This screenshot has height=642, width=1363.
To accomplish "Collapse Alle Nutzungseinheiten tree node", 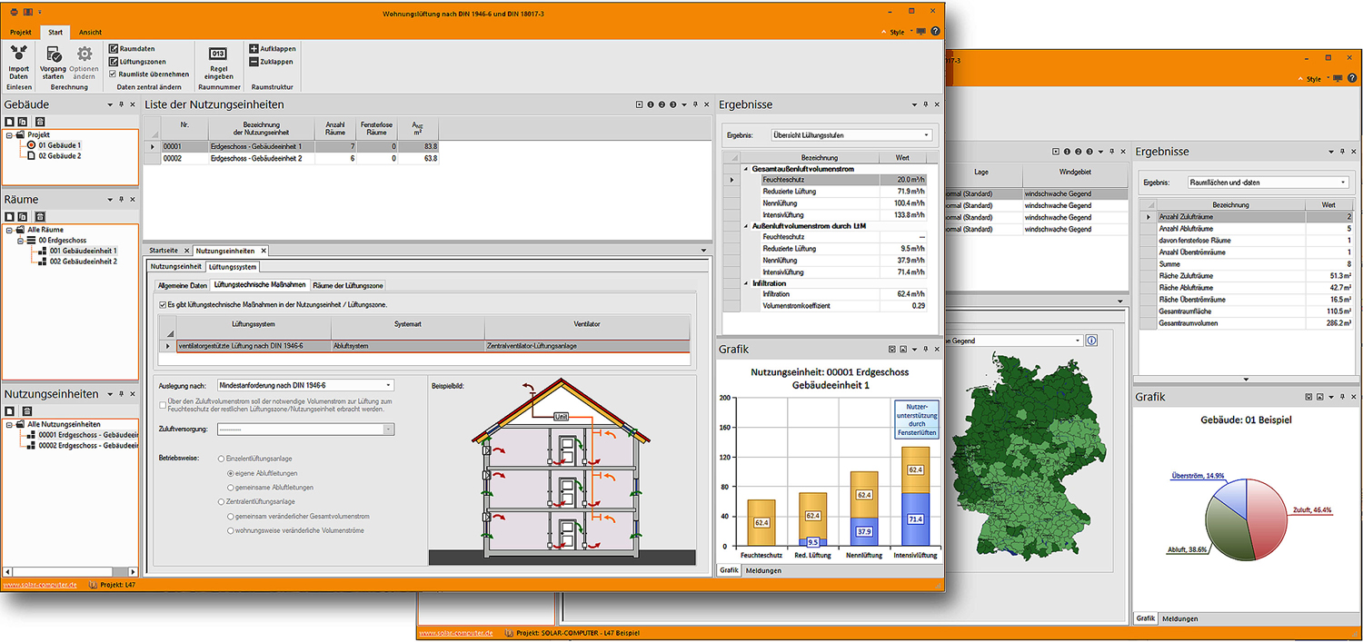I will tap(9, 424).
